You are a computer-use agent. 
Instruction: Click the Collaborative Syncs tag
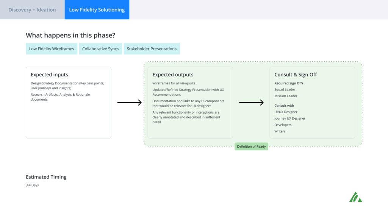pyautogui.click(x=100, y=49)
